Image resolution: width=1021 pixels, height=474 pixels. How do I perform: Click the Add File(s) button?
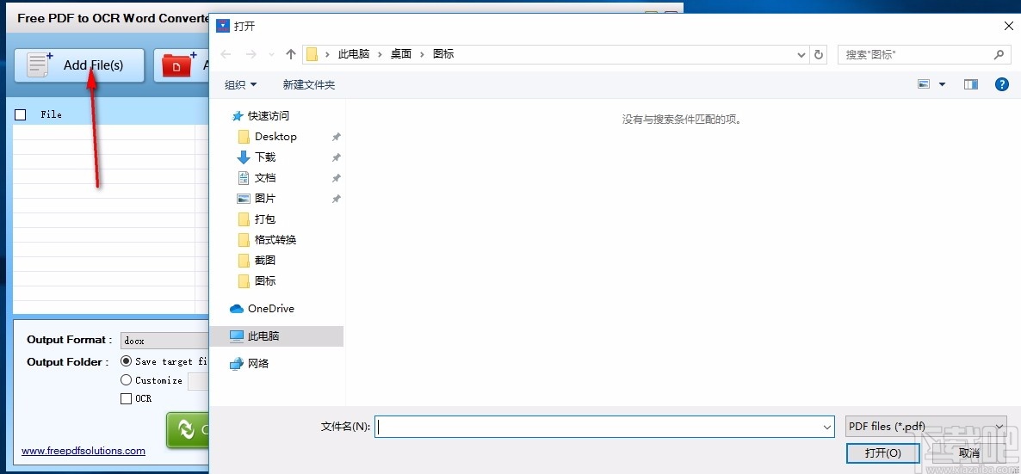pos(79,65)
